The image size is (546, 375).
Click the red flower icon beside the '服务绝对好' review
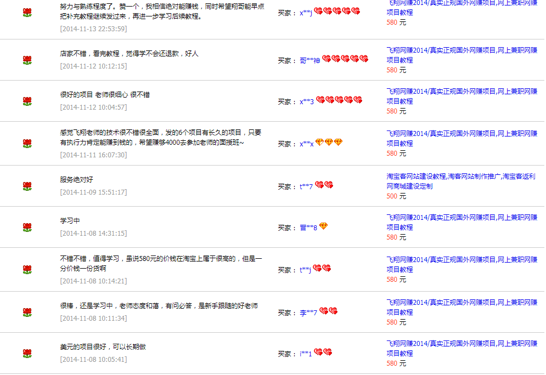tap(27, 186)
